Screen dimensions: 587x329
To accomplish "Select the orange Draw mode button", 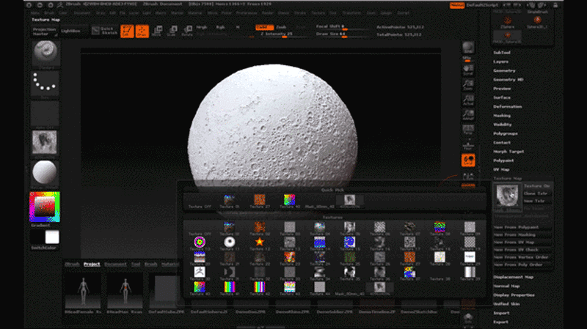I will 142,31.
